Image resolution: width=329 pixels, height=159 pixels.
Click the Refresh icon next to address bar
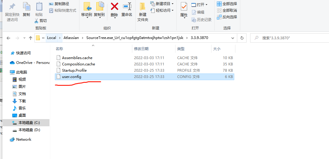242,38
